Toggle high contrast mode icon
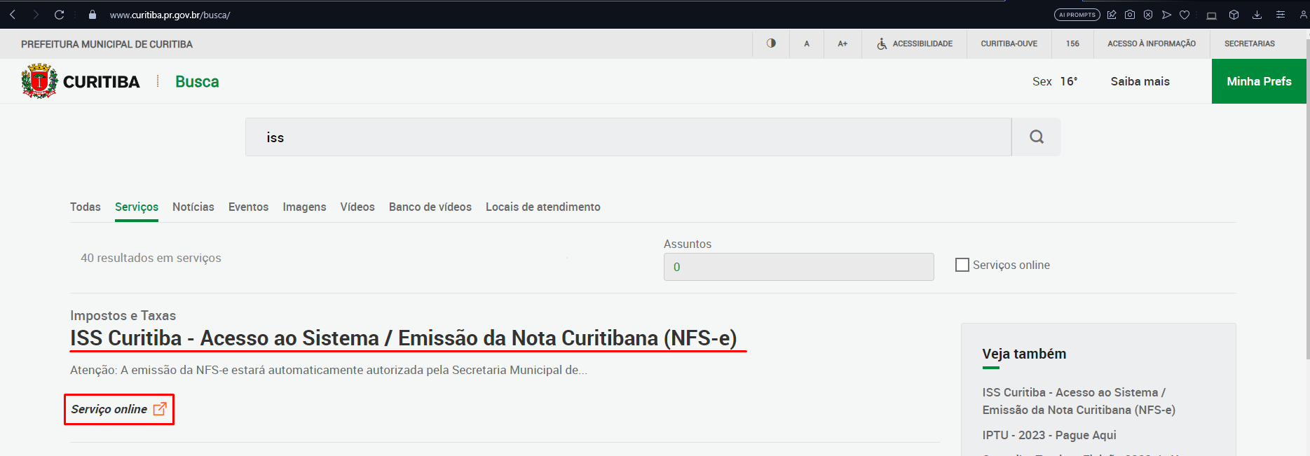The height and width of the screenshot is (456, 1310). coord(771,43)
